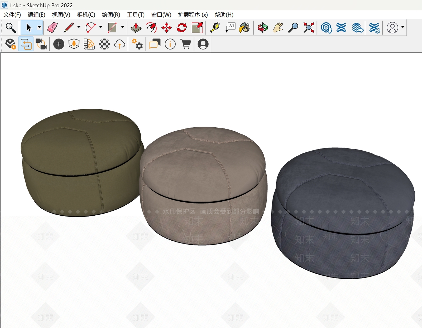Open the 绘图(R) menu
Image resolution: width=422 pixels, height=328 pixels.
click(x=111, y=15)
